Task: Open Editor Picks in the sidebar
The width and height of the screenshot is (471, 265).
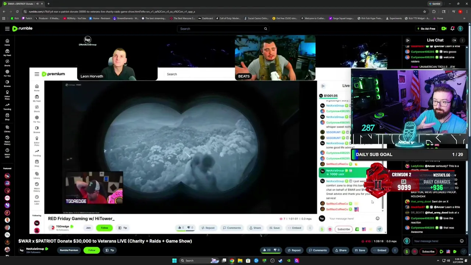Action: click(7, 95)
